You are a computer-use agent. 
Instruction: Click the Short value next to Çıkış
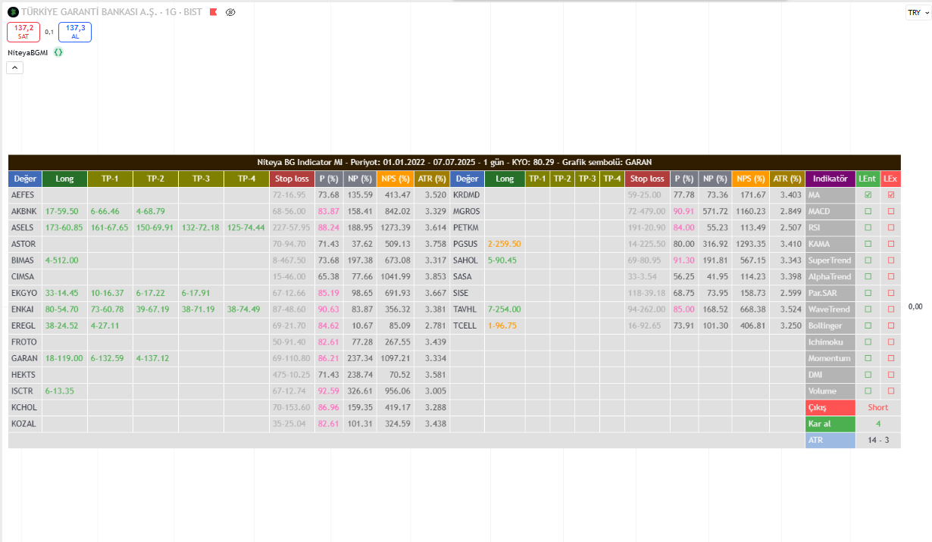coord(877,407)
